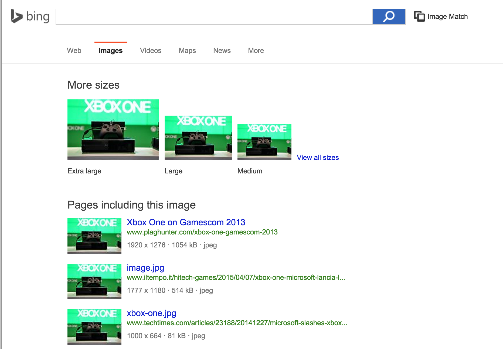Expand the More menu
The width and height of the screenshot is (503, 349).
click(256, 51)
